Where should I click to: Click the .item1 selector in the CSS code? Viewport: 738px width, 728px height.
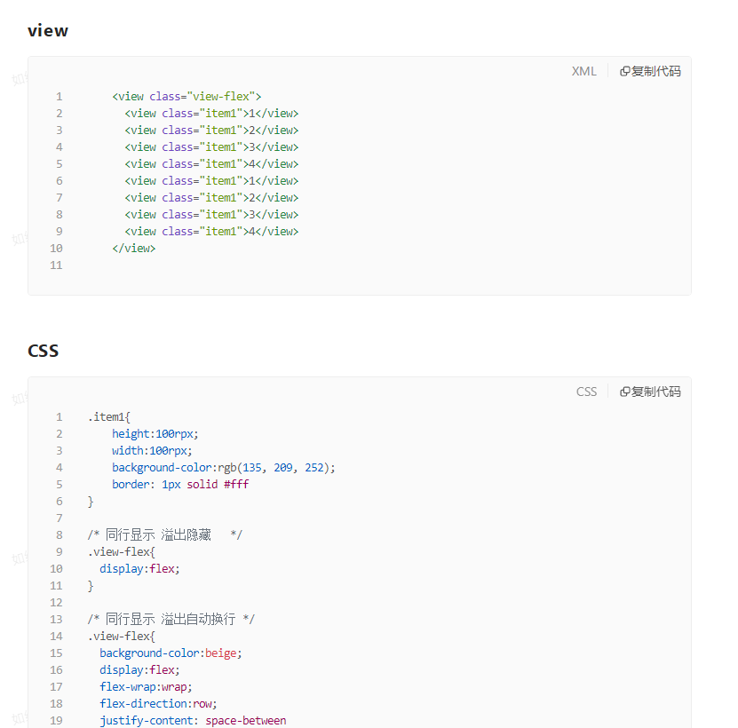(x=108, y=416)
